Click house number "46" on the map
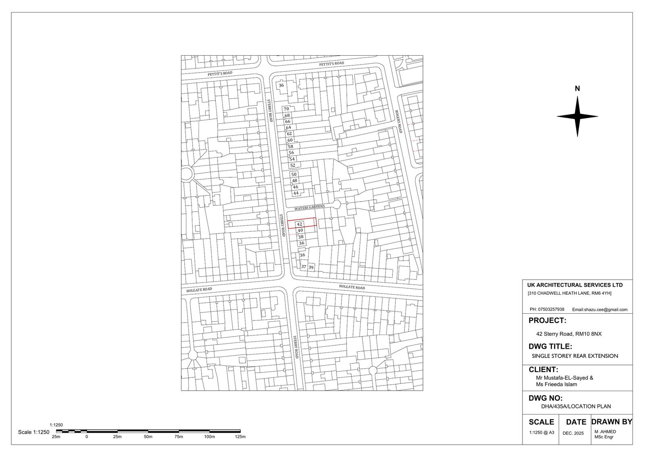Image resolution: width=645 pixels, height=456 pixels. [x=295, y=187]
